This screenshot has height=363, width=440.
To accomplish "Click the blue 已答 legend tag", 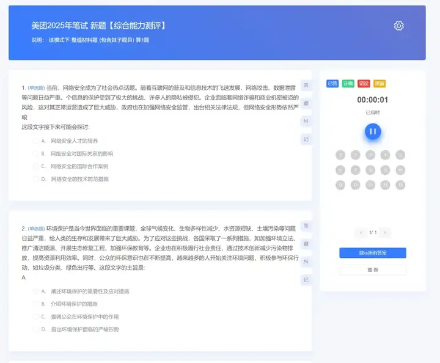I will [x=332, y=84].
